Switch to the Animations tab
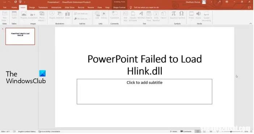 pos(56,8)
